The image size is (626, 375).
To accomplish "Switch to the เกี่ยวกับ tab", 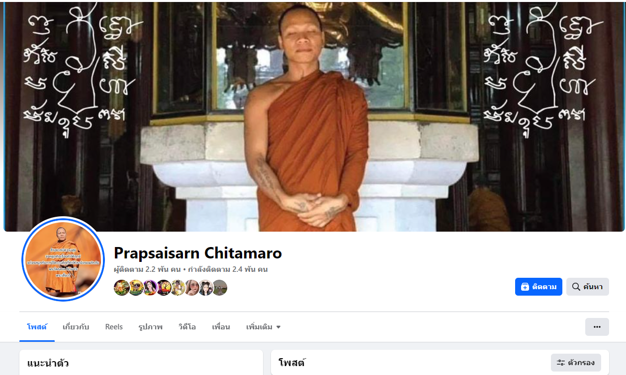I will pyautogui.click(x=76, y=327).
